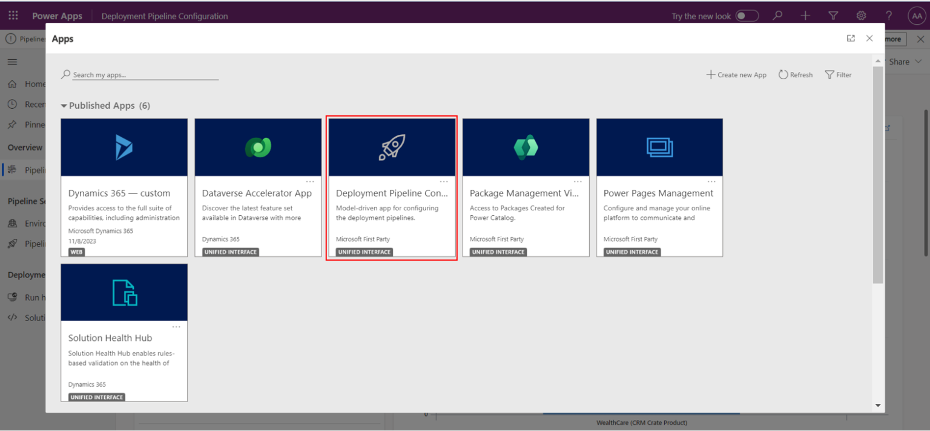Click the Package Management Visibility app icon

[525, 146]
